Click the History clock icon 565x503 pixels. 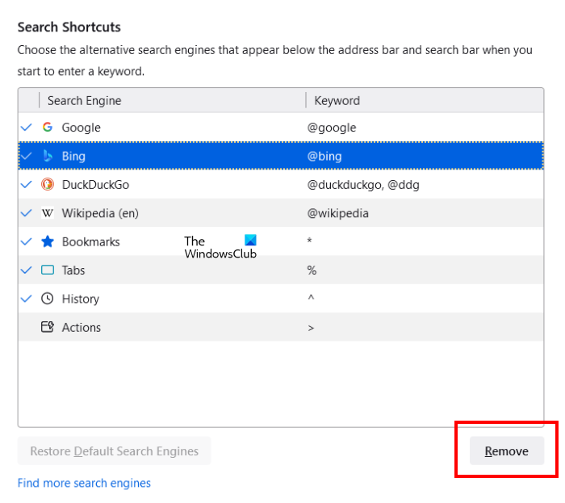pyautogui.click(x=48, y=299)
